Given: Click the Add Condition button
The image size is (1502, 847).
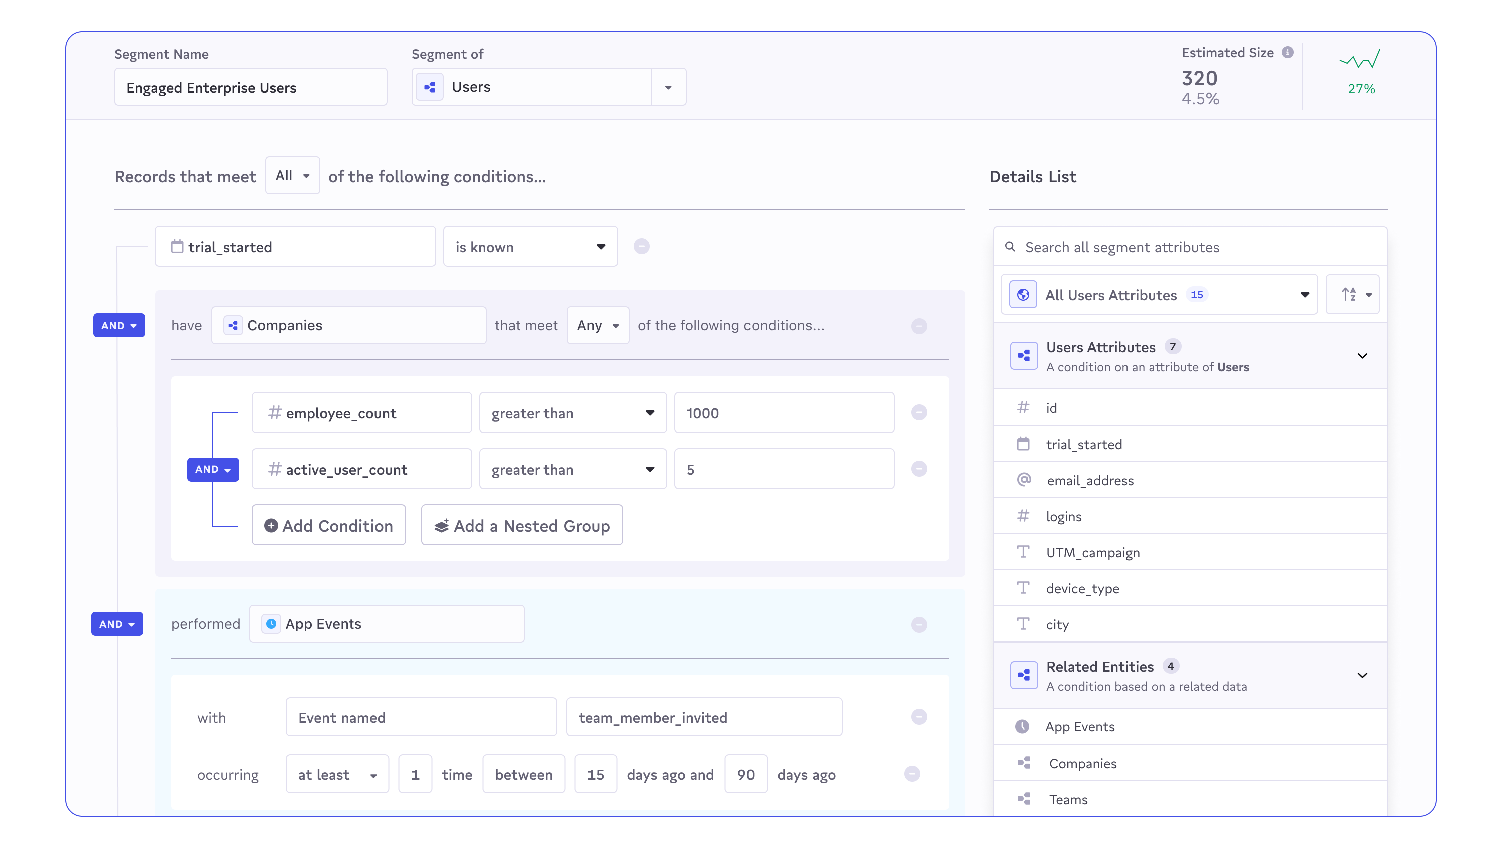Looking at the screenshot, I should (329, 525).
